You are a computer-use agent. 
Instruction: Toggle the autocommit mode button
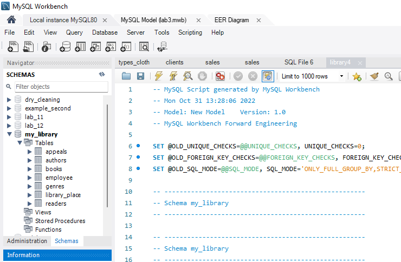268,76
